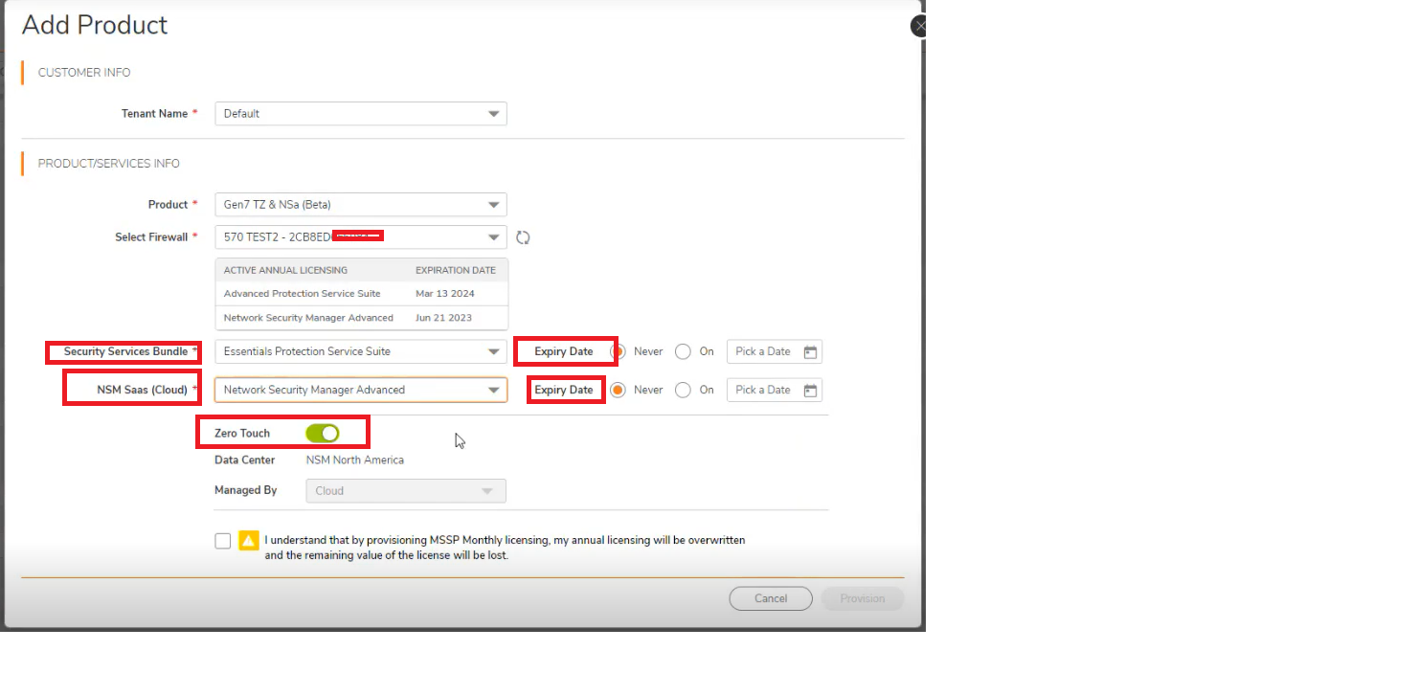Check the MSSP Monthly licensing acknowledgment checkbox
This screenshot has height=696, width=1417.
pos(223,541)
